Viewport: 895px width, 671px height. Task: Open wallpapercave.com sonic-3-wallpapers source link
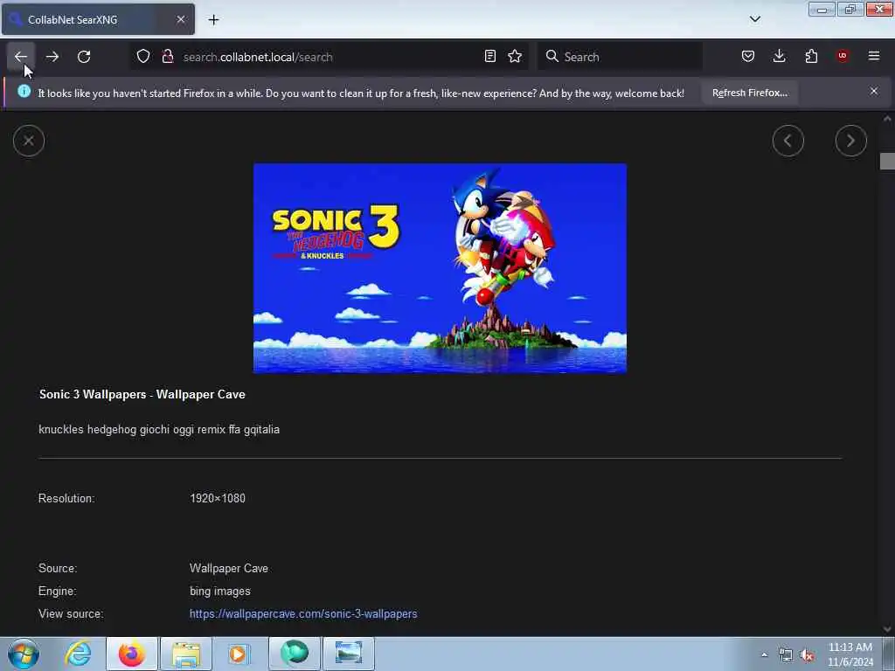[x=303, y=614]
